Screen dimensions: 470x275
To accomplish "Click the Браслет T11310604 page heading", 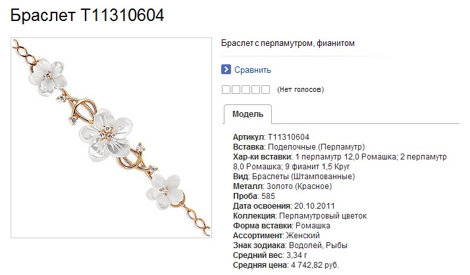I will 88,15.
